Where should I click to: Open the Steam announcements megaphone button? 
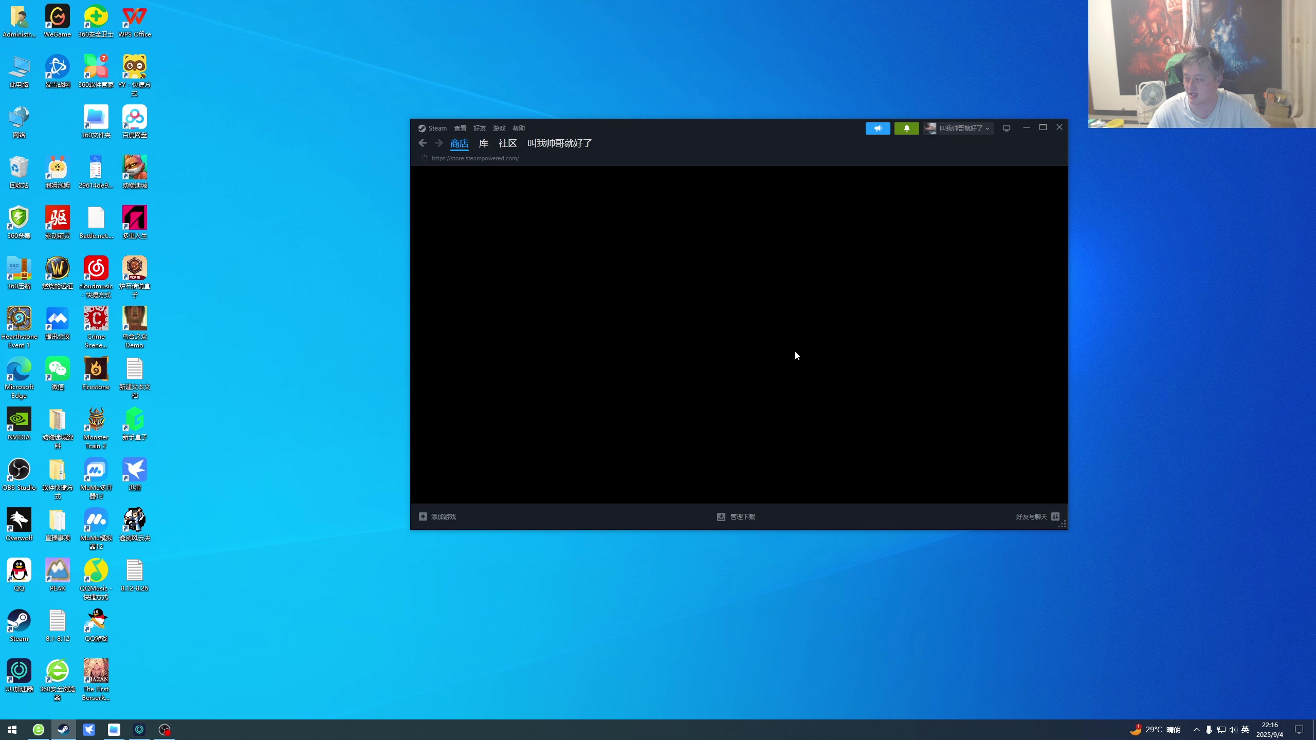pos(878,128)
